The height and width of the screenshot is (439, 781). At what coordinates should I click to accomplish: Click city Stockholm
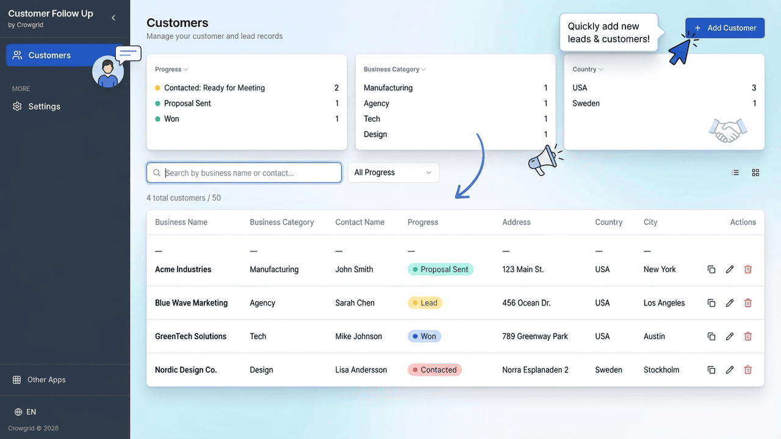(x=661, y=369)
